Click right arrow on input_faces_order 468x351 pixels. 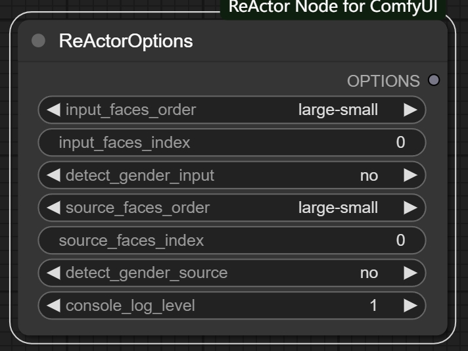pos(411,110)
